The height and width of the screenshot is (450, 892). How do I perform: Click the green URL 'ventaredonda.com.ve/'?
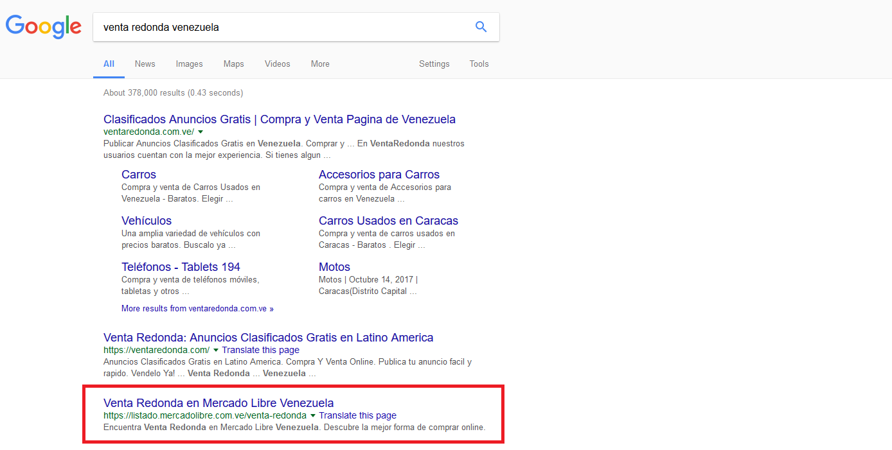point(148,132)
